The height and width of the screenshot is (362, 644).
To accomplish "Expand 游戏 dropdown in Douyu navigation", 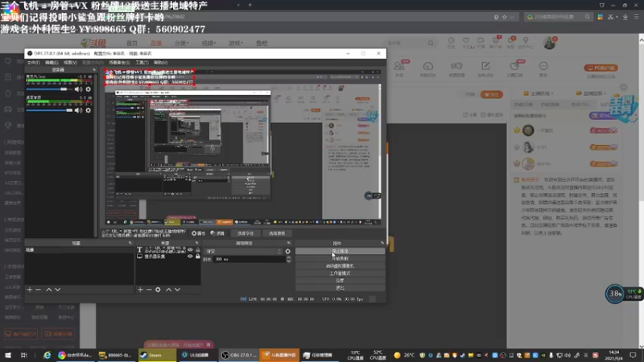I will [x=236, y=43].
